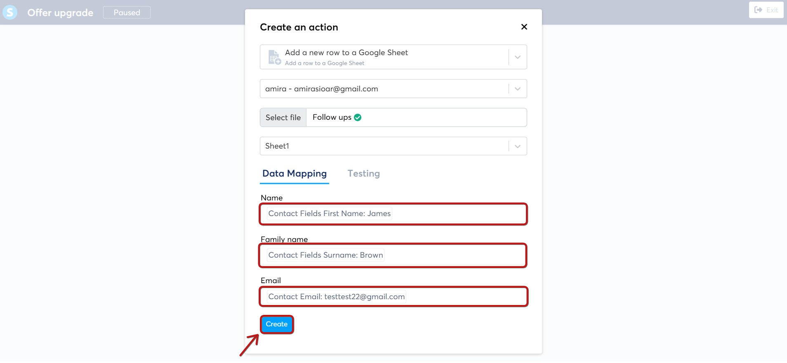The height and width of the screenshot is (363, 787).
Task: Expand the Google account dropdown chevron
Action: pyautogui.click(x=518, y=89)
